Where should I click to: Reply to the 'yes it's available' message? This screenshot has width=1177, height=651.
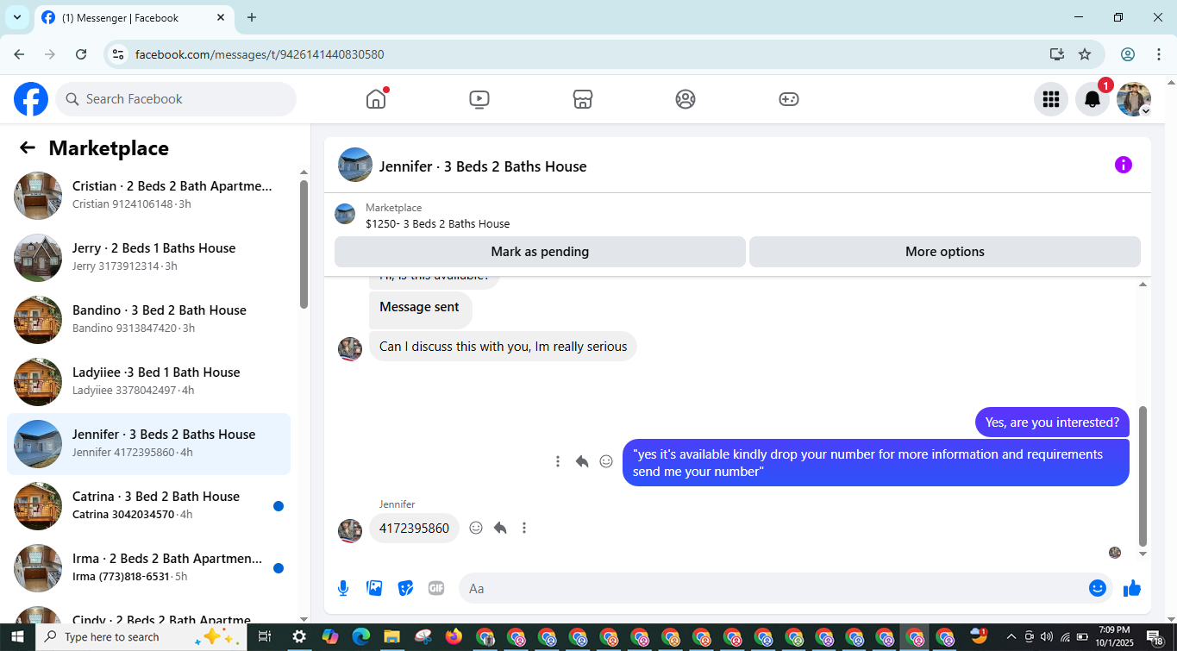click(582, 461)
